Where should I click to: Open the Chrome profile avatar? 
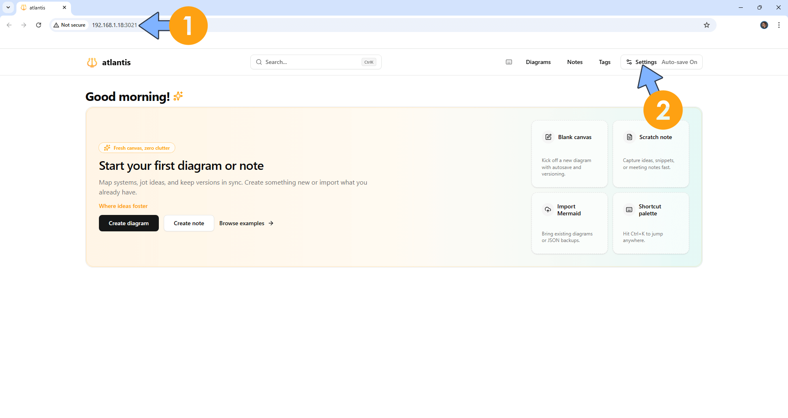click(764, 25)
